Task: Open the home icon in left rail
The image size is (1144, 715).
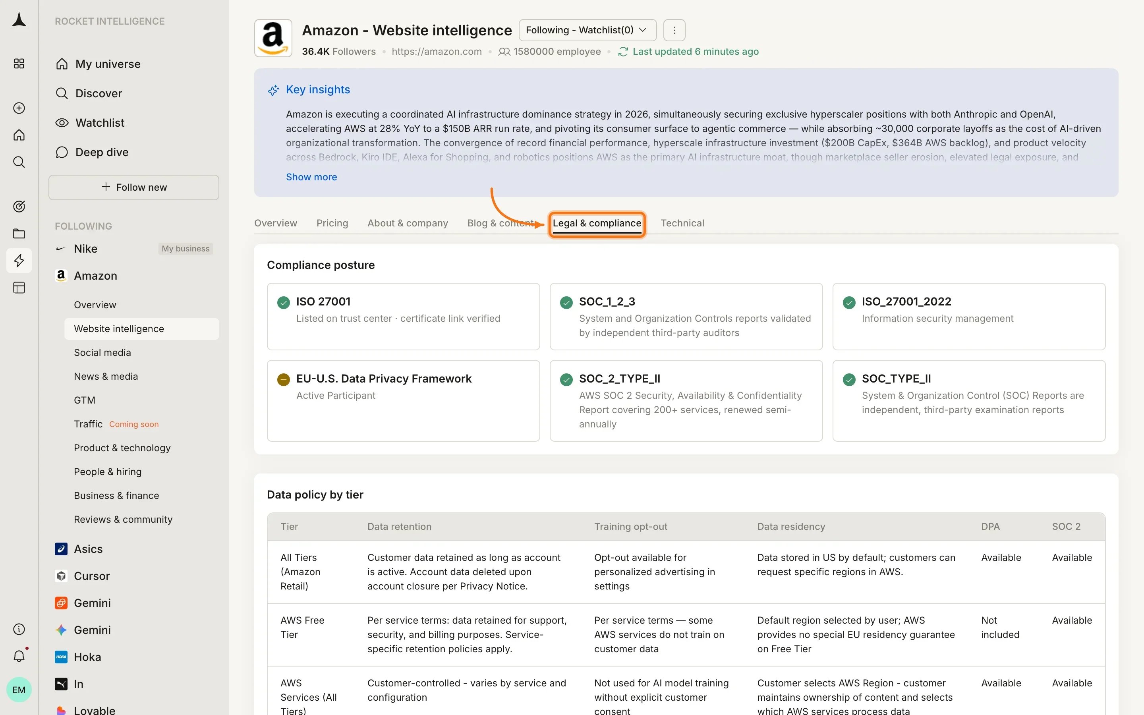Action: (19, 135)
